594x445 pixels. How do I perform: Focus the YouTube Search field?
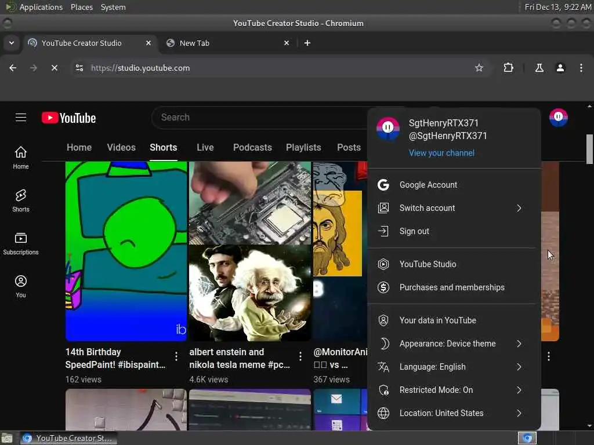259,117
